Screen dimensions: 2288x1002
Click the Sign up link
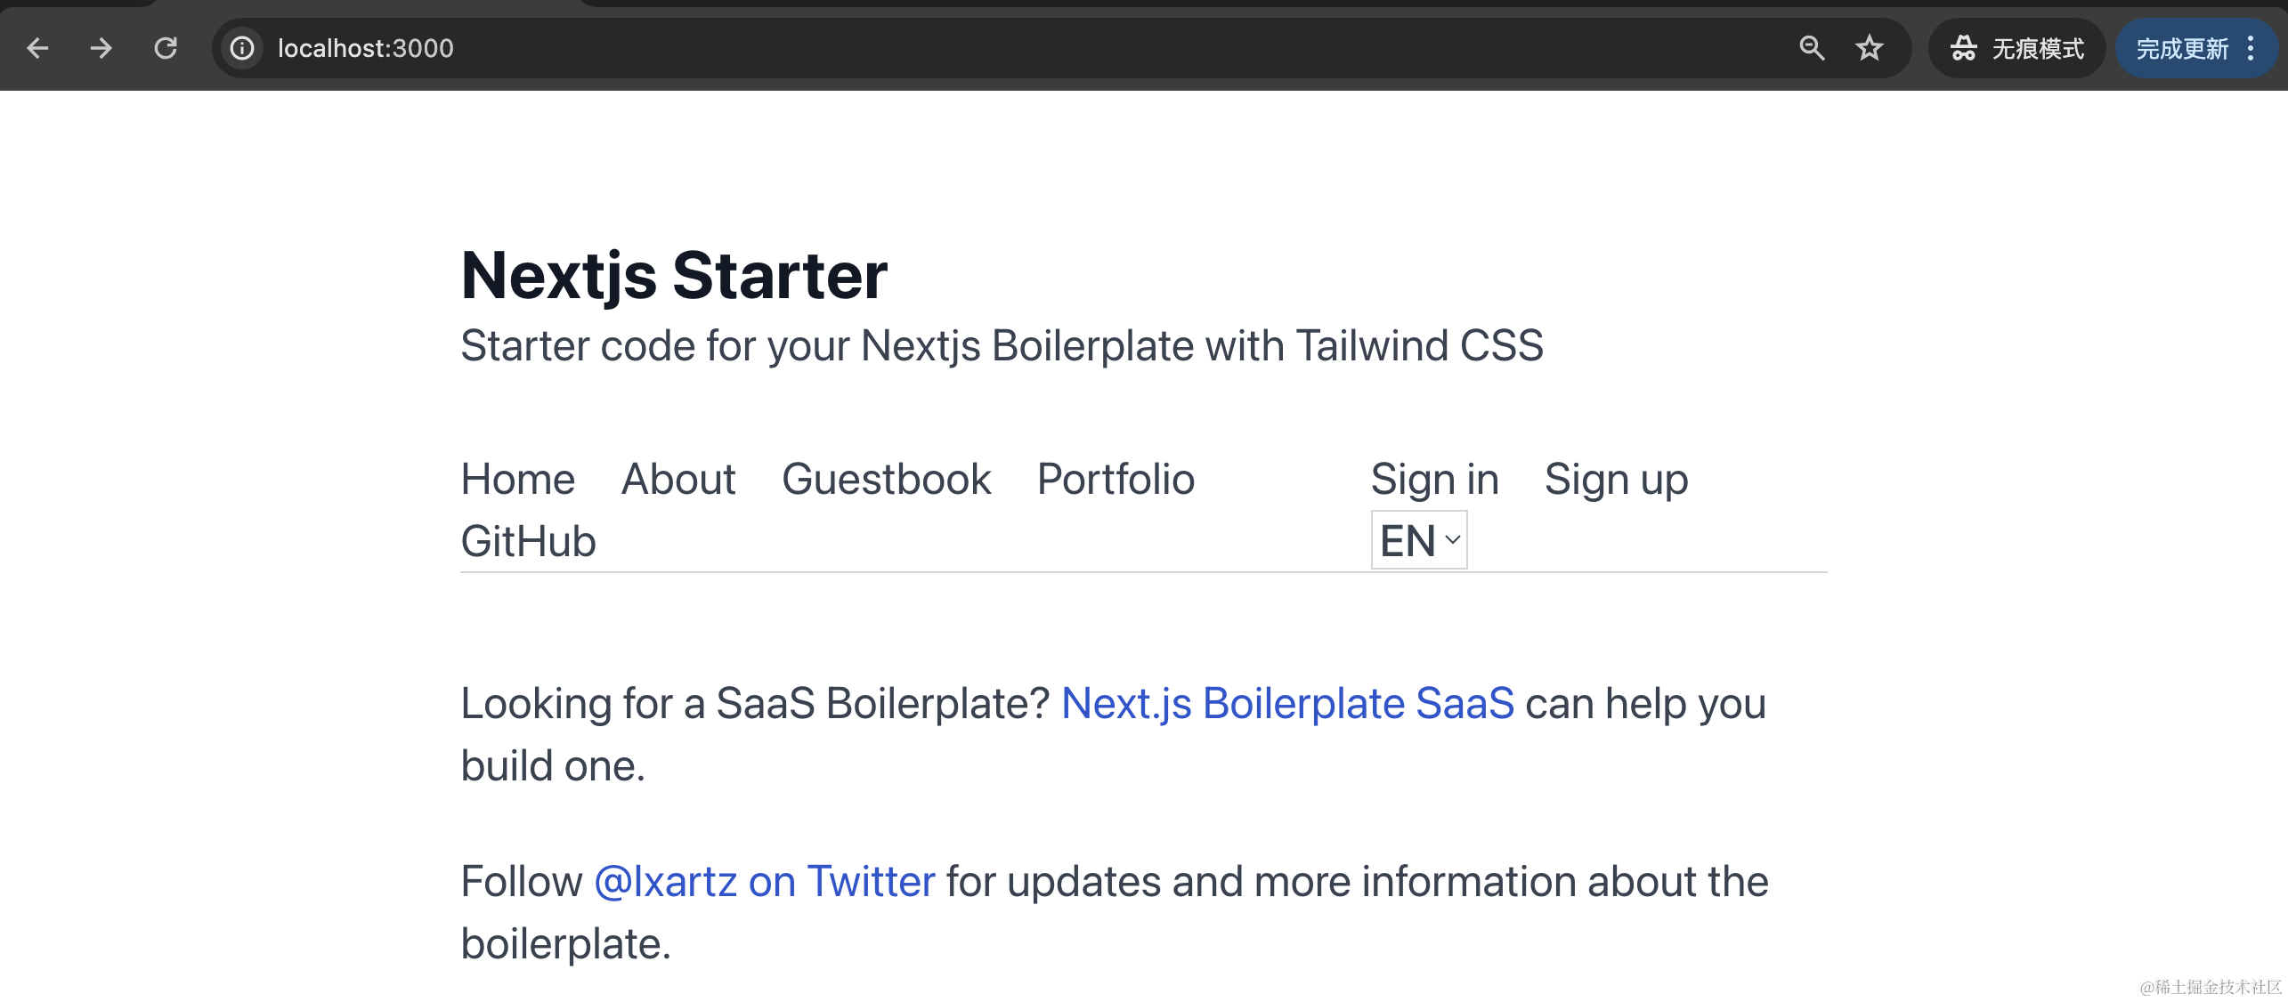click(x=1616, y=480)
